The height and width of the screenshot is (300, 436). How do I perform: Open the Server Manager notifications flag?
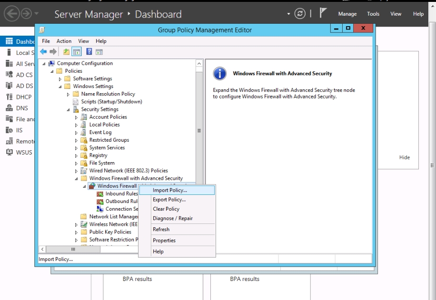coord(322,13)
